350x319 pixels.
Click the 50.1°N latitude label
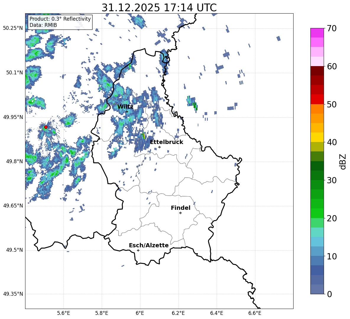click(x=14, y=73)
